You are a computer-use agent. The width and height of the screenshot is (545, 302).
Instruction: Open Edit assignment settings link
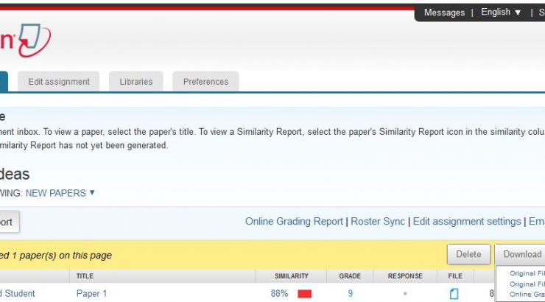coord(467,221)
